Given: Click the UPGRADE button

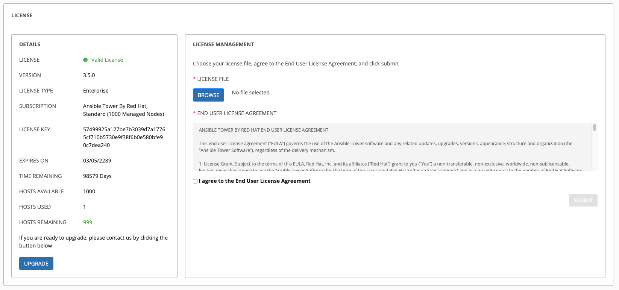Looking at the screenshot, I should (36, 264).
